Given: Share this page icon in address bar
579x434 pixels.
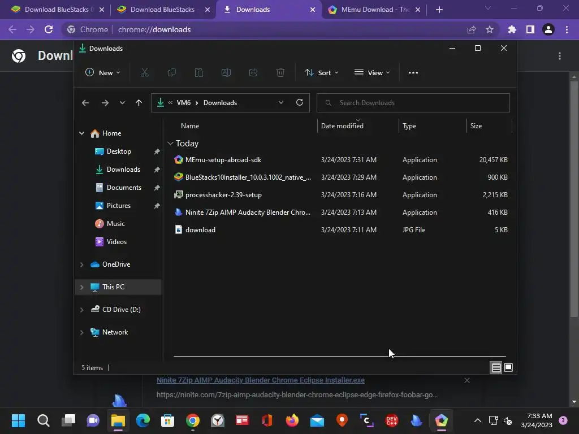Looking at the screenshot, I should (472, 29).
